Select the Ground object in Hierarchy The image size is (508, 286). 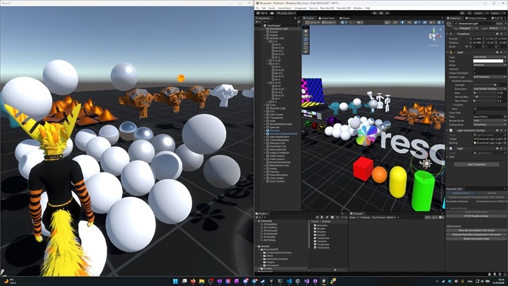(x=274, y=32)
